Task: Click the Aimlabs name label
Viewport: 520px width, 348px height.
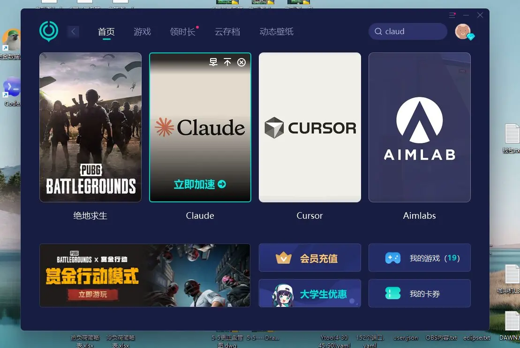Action: pyautogui.click(x=420, y=215)
